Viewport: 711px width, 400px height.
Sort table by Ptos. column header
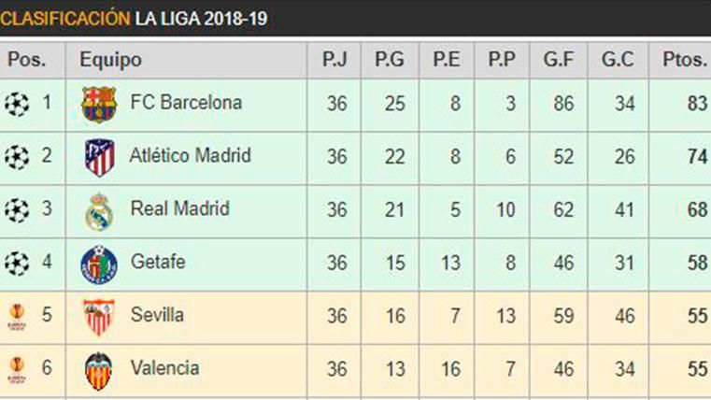[684, 60]
